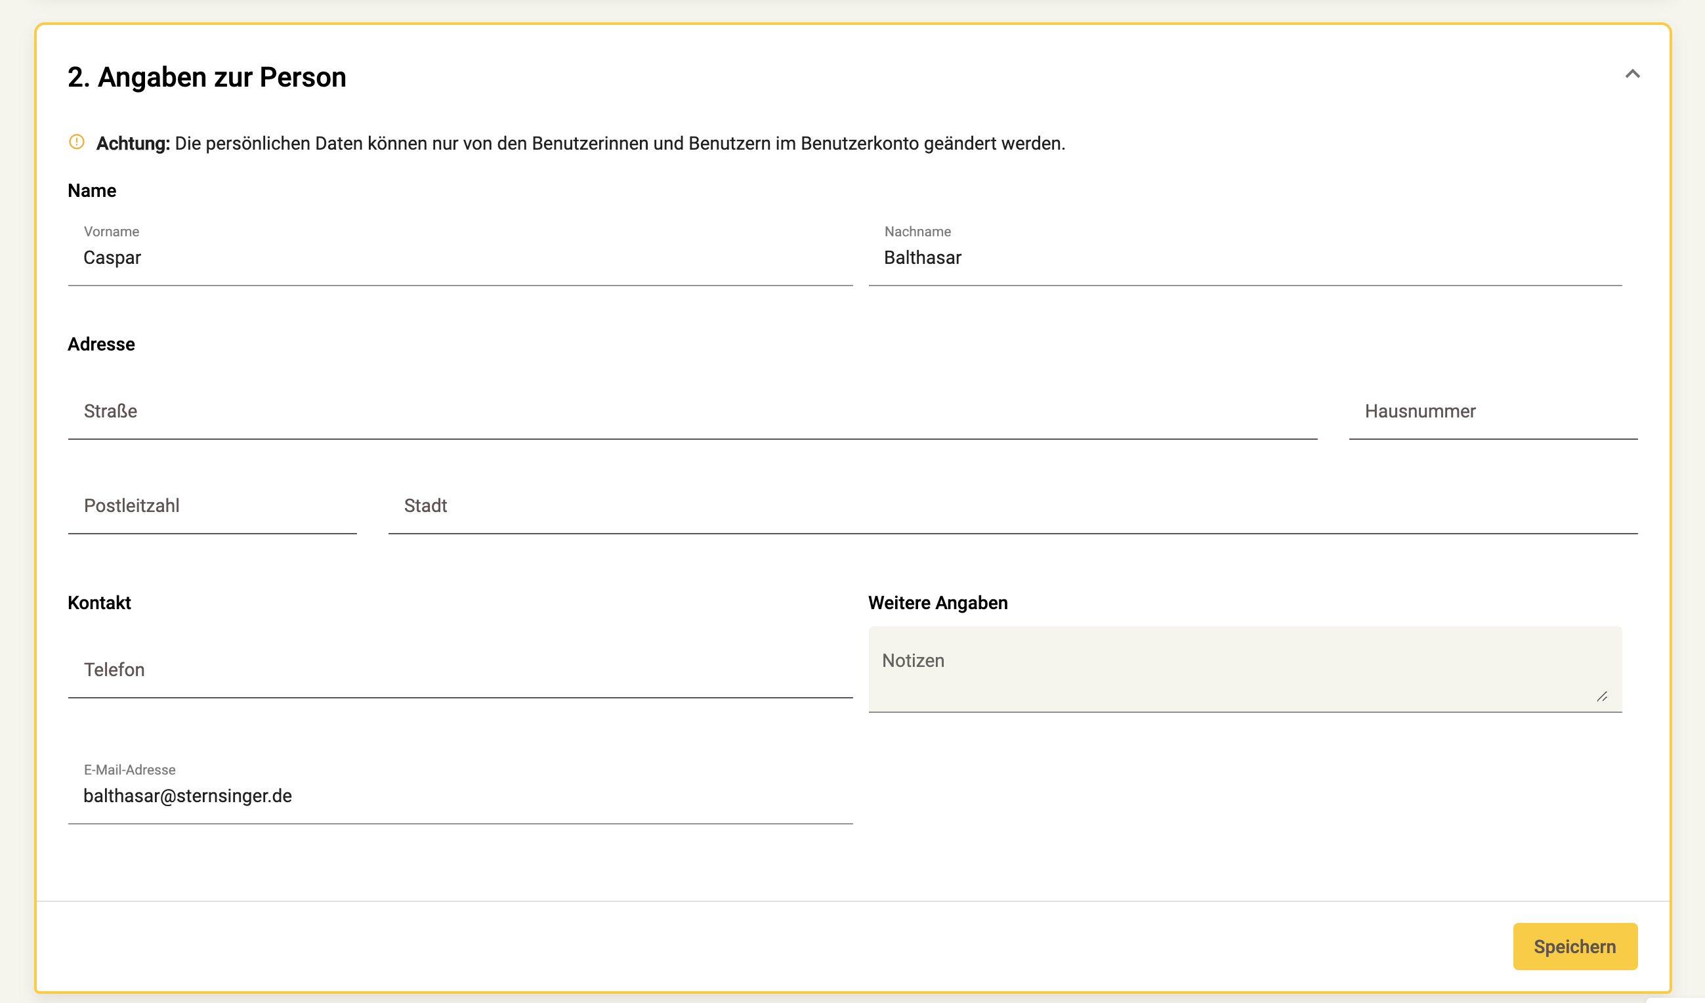The height and width of the screenshot is (1003, 1705).
Task: Focus the Telefon input field
Action: [x=460, y=670]
